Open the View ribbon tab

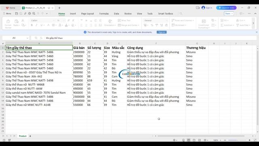(x=139, y=13)
